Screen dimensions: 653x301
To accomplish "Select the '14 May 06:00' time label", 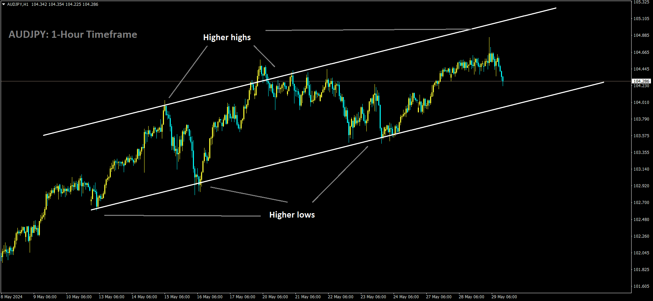I will click(144, 297).
